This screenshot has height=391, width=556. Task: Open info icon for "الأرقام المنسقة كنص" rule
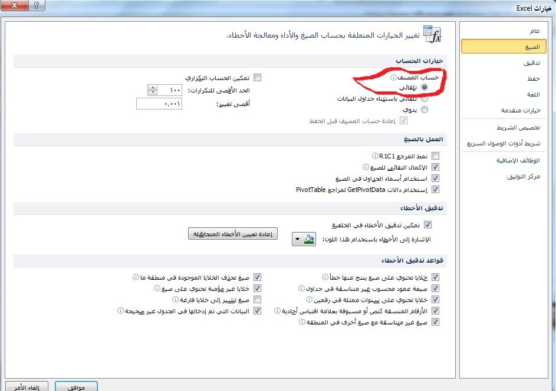277,310
